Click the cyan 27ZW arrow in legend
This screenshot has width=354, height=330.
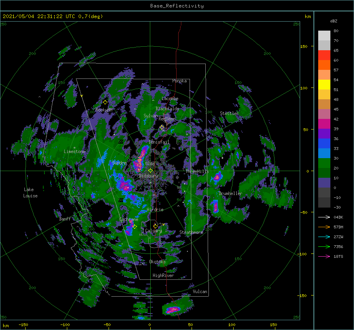tap(324, 237)
